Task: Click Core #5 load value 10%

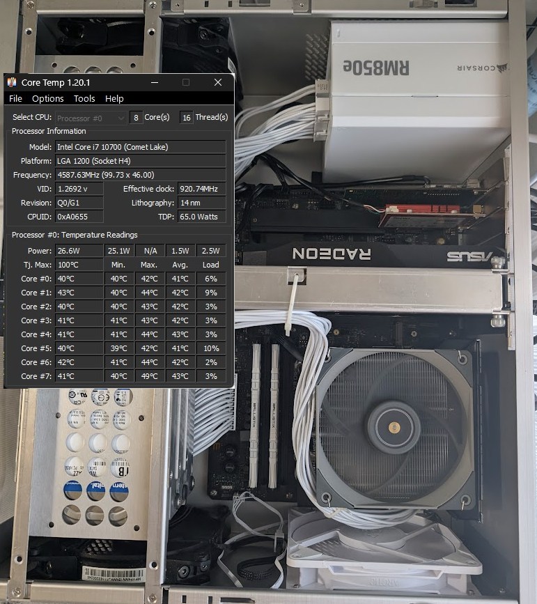Action: [211, 348]
